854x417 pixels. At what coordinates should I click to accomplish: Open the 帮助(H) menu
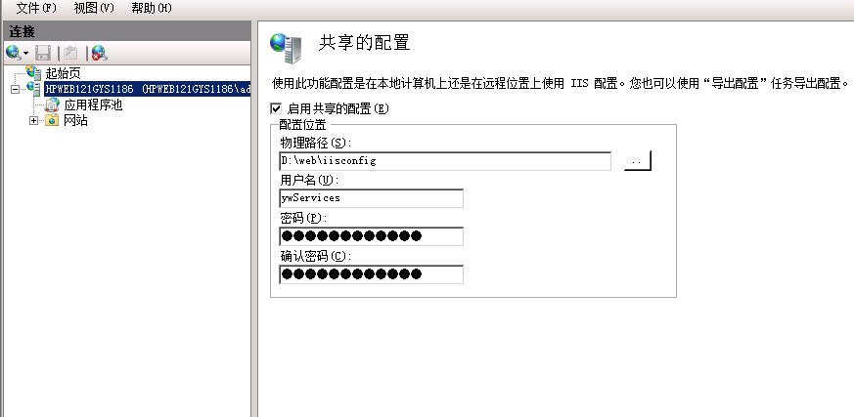(x=152, y=8)
